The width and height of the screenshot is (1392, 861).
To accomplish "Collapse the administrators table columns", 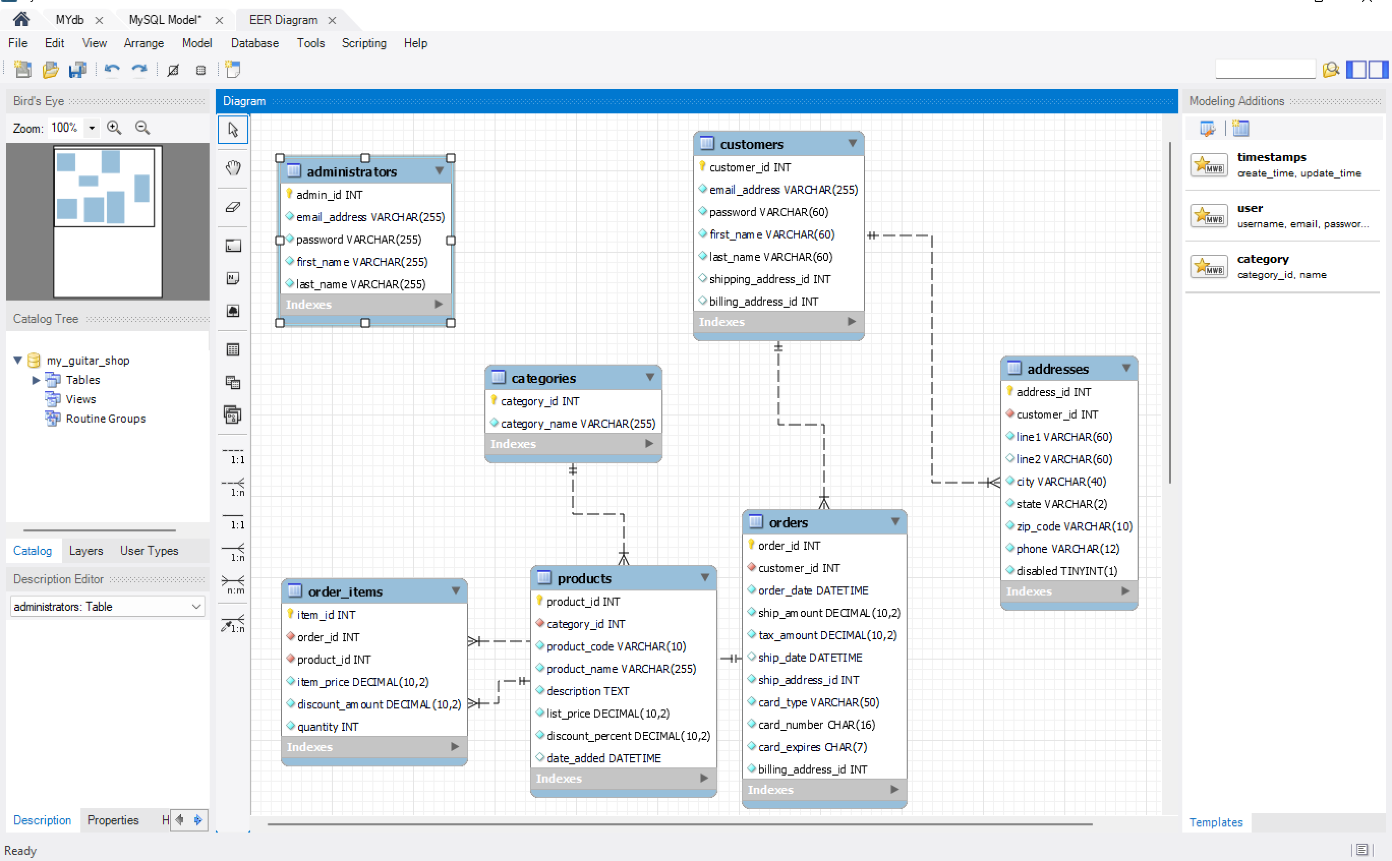I will (x=439, y=171).
